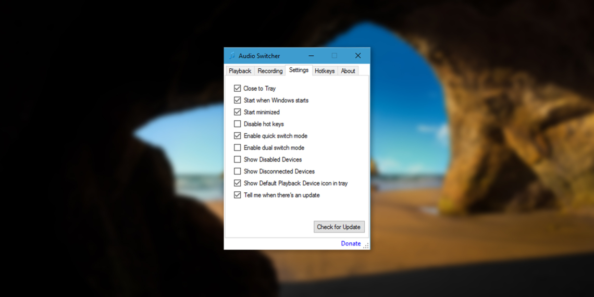The height and width of the screenshot is (297, 594).
Task: Close the Audio Switcher window
Action: (358, 56)
